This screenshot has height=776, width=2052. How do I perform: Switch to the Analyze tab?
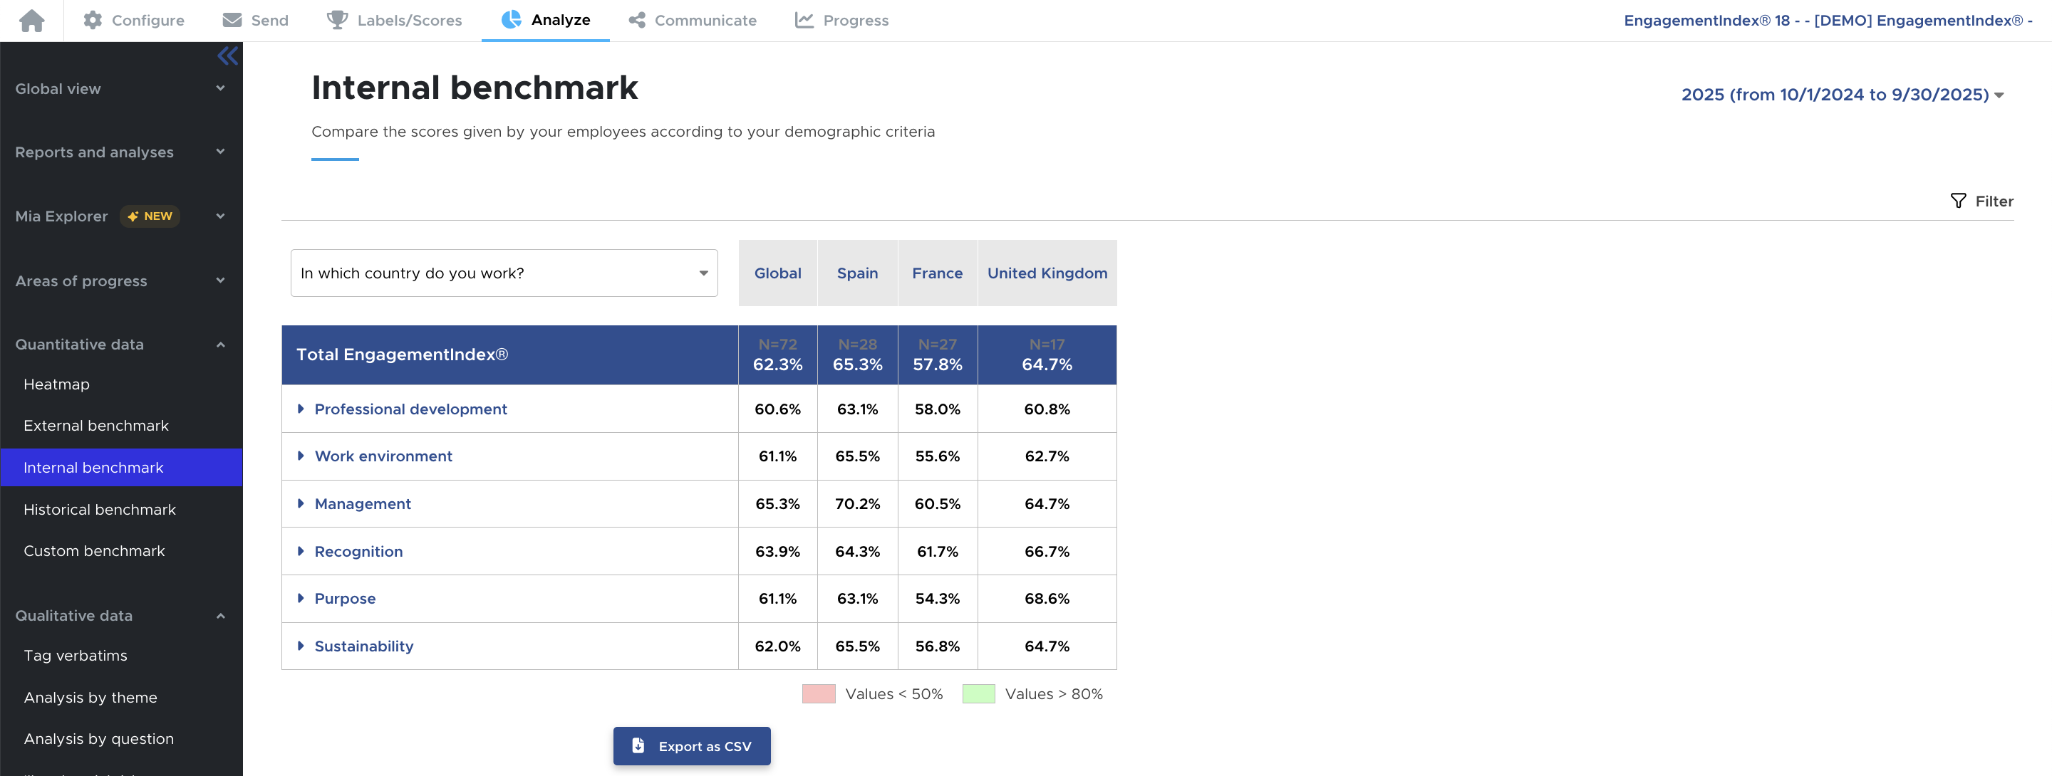(546, 21)
